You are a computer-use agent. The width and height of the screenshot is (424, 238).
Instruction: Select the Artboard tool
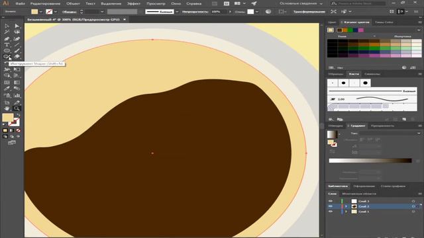pos(7,102)
